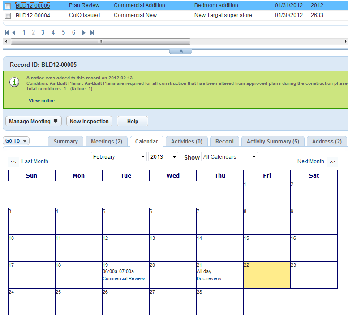Image resolution: width=348 pixels, height=317 pixels.
Task: Open the View notice link
Action: 42,101
